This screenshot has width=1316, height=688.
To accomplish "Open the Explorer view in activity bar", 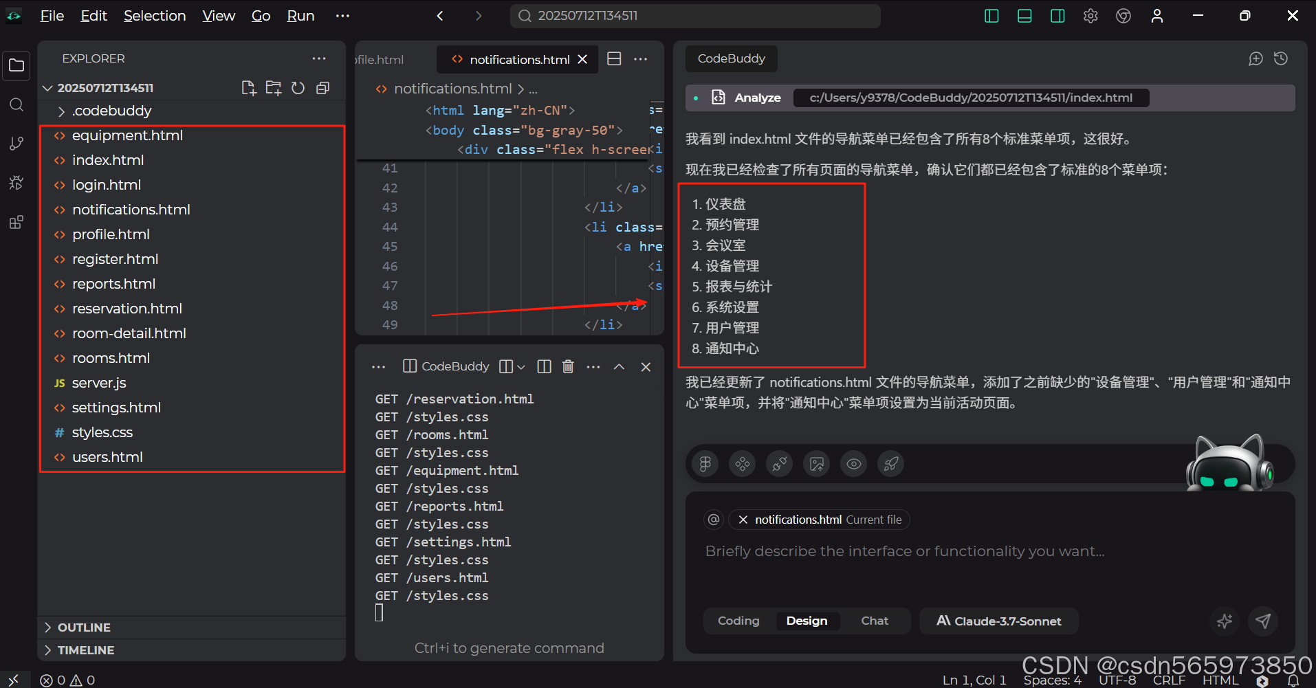I will (x=17, y=66).
